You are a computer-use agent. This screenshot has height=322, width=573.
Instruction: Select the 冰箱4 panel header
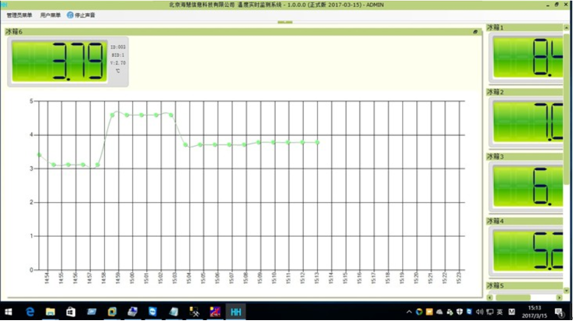(x=524, y=221)
